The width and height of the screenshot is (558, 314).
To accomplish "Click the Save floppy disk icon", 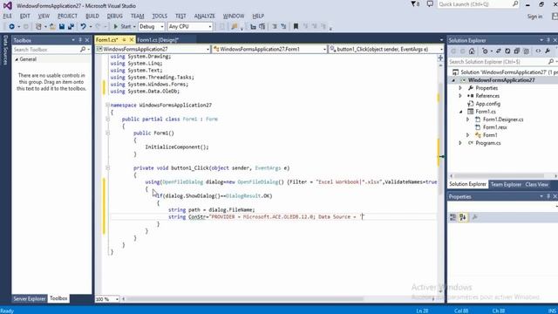I will (62, 27).
